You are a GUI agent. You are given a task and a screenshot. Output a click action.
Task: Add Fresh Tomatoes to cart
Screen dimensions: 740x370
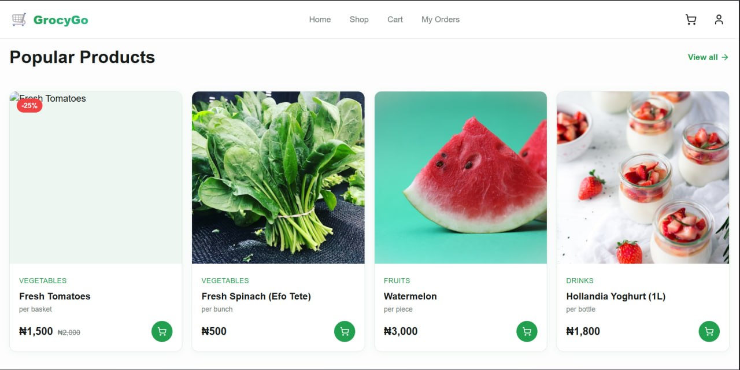(x=162, y=331)
